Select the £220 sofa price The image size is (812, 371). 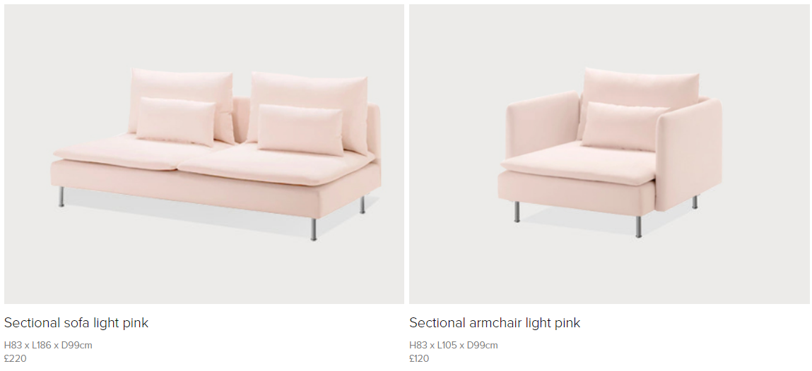coord(15,358)
